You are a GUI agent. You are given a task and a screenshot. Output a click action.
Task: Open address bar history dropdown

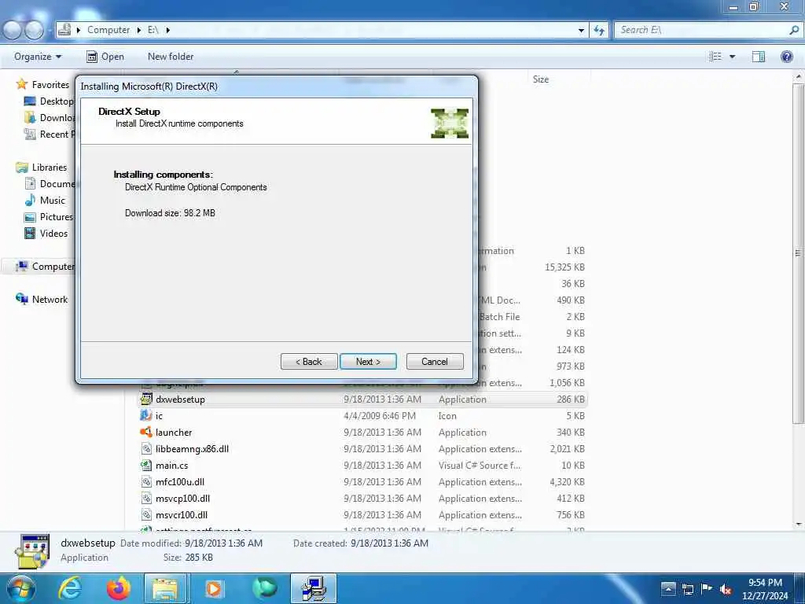pos(581,31)
